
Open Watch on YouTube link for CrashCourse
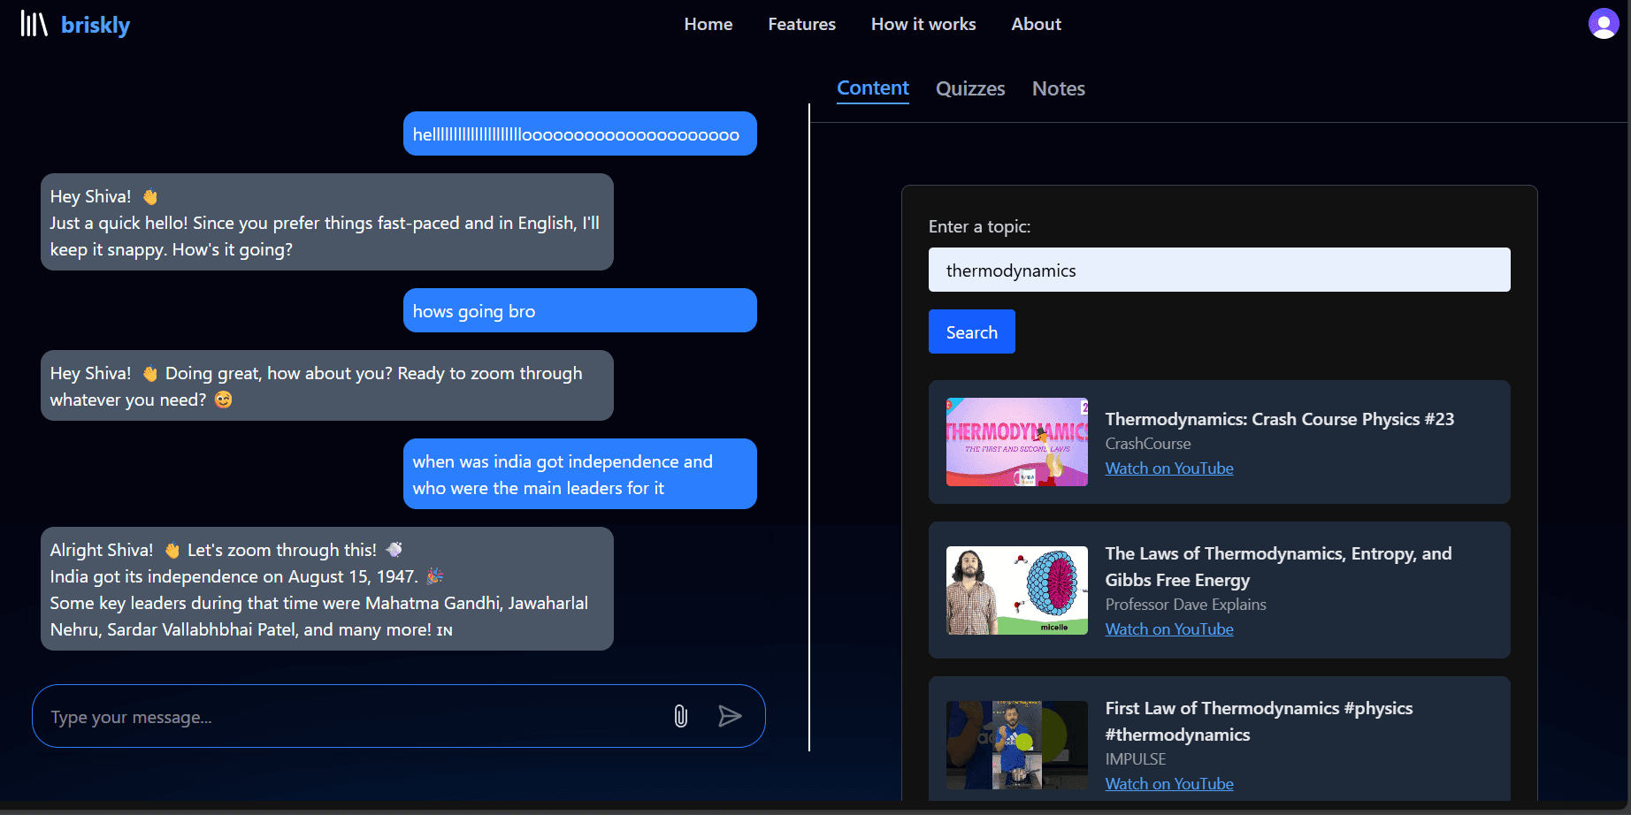coord(1169,468)
